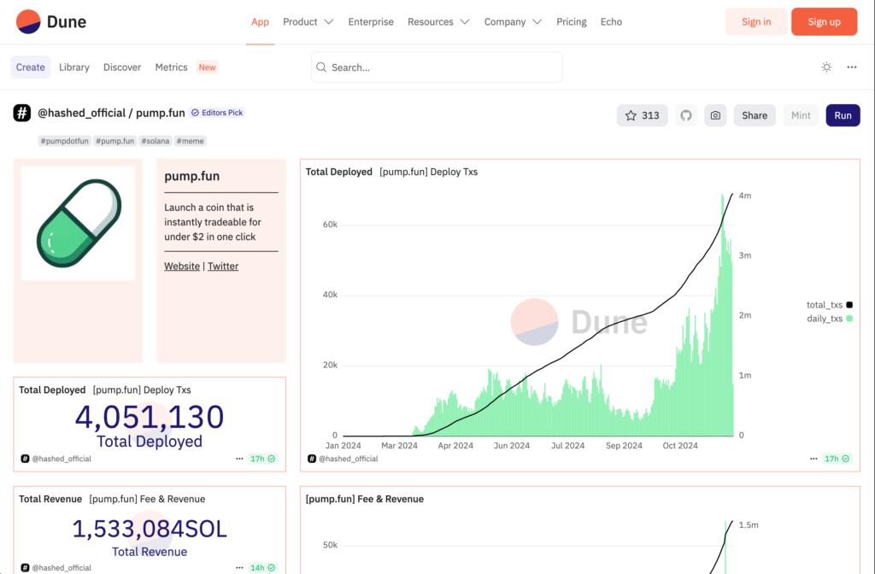Click the Share button
This screenshot has width=875, height=574.
(x=755, y=115)
